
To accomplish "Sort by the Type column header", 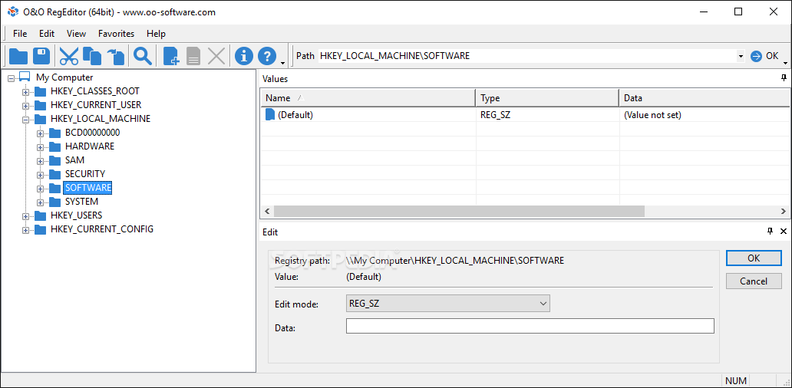I will tap(547, 98).
